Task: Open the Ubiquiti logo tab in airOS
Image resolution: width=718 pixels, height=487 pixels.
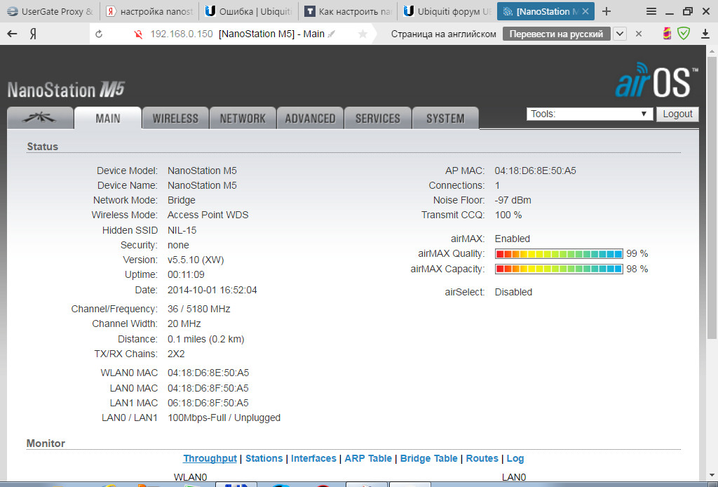Action: point(40,118)
